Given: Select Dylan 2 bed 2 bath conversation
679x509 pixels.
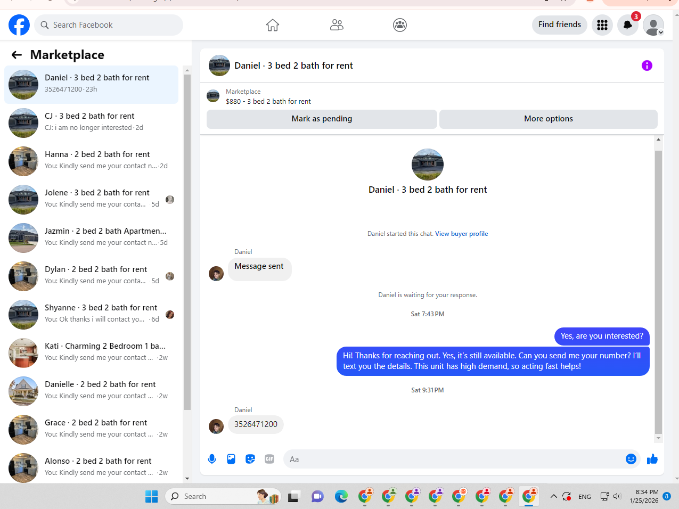Looking at the screenshot, I should tap(91, 276).
